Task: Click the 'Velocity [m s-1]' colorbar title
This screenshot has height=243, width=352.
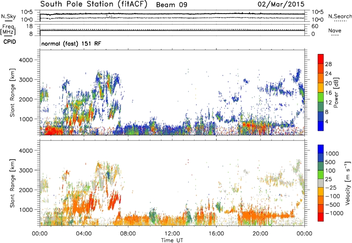Action: click(x=348, y=183)
